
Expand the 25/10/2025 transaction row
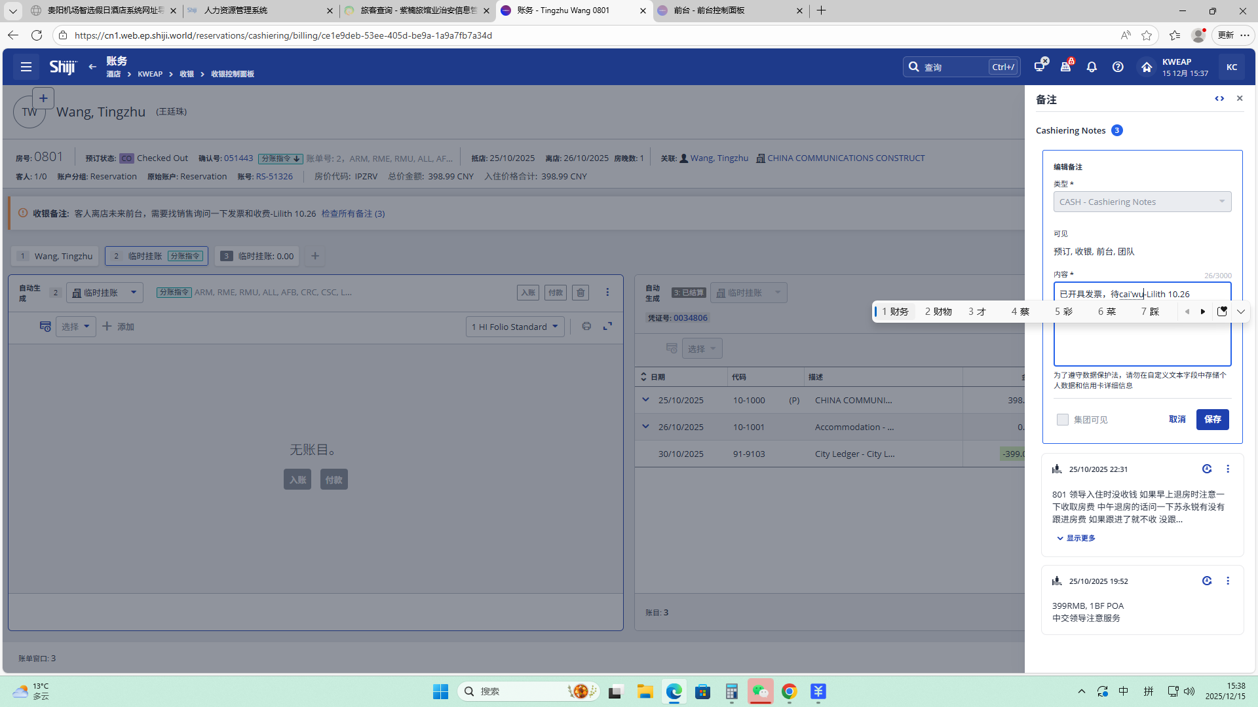[x=645, y=400]
